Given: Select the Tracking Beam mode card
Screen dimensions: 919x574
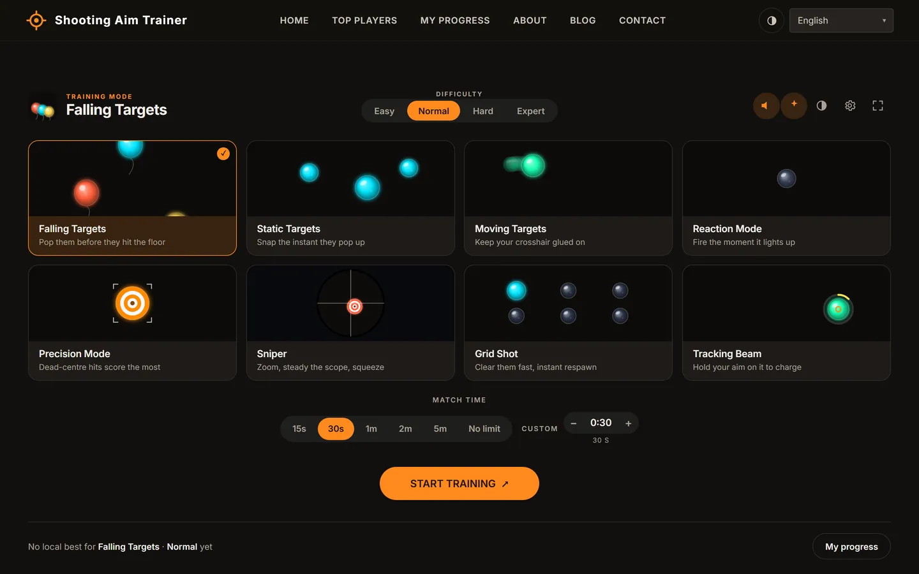Looking at the screenshot, I should [x=786, y=323].
